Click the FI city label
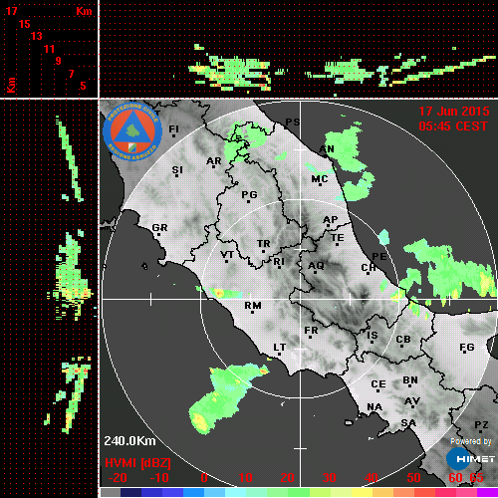This screenshot has height=498, width=498. pyautogui.click(x=173, y=128)
